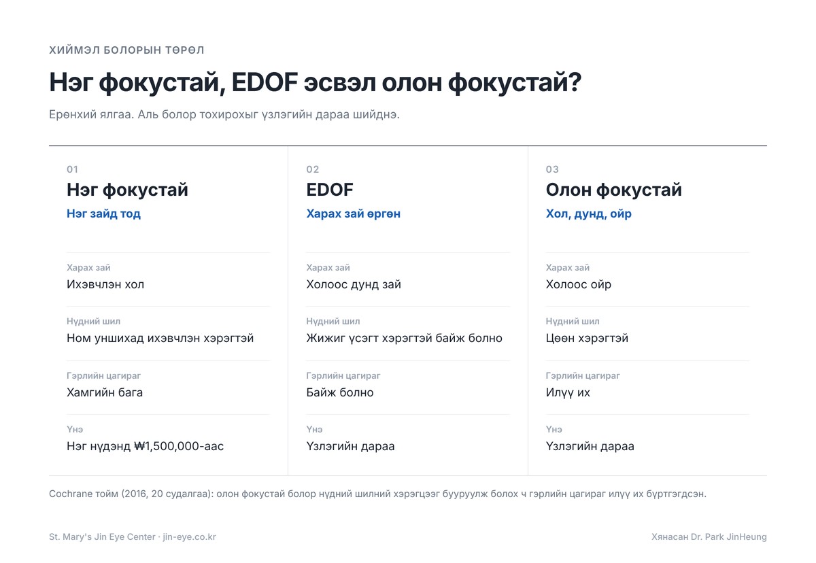This screenshot has width=816, height=563.
Task: Click "Гэрлийн цагираг" label in Олон фокустай column
Action: [x=583, y=376]
